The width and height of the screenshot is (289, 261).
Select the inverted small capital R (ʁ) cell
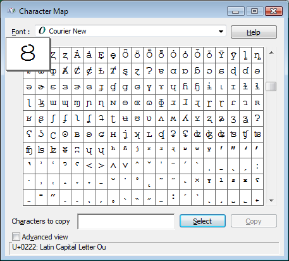(x=29, y=118)
